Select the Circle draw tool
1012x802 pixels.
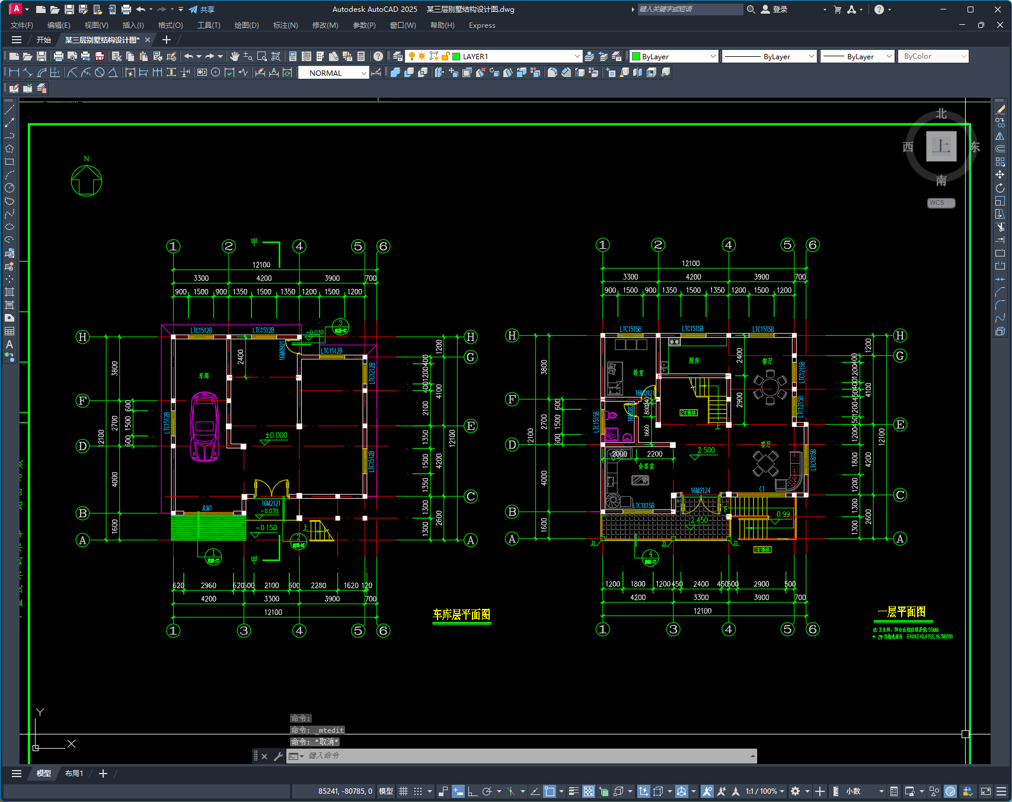click(x=9, y=188)
